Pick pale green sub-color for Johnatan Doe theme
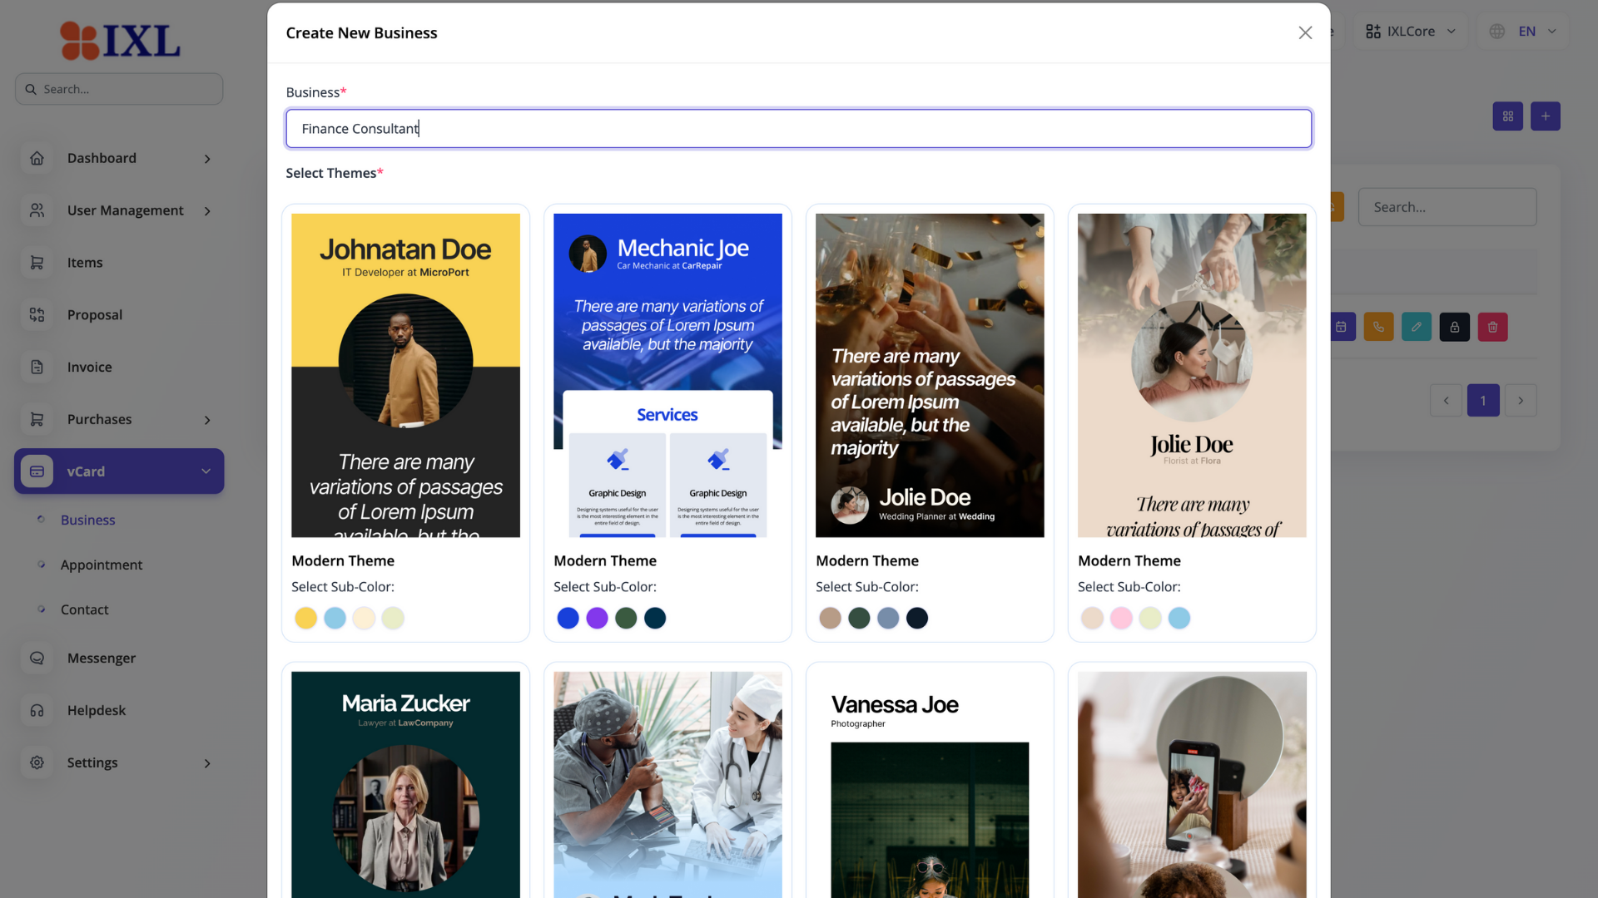1598x898 pixels. click(393, 618)
